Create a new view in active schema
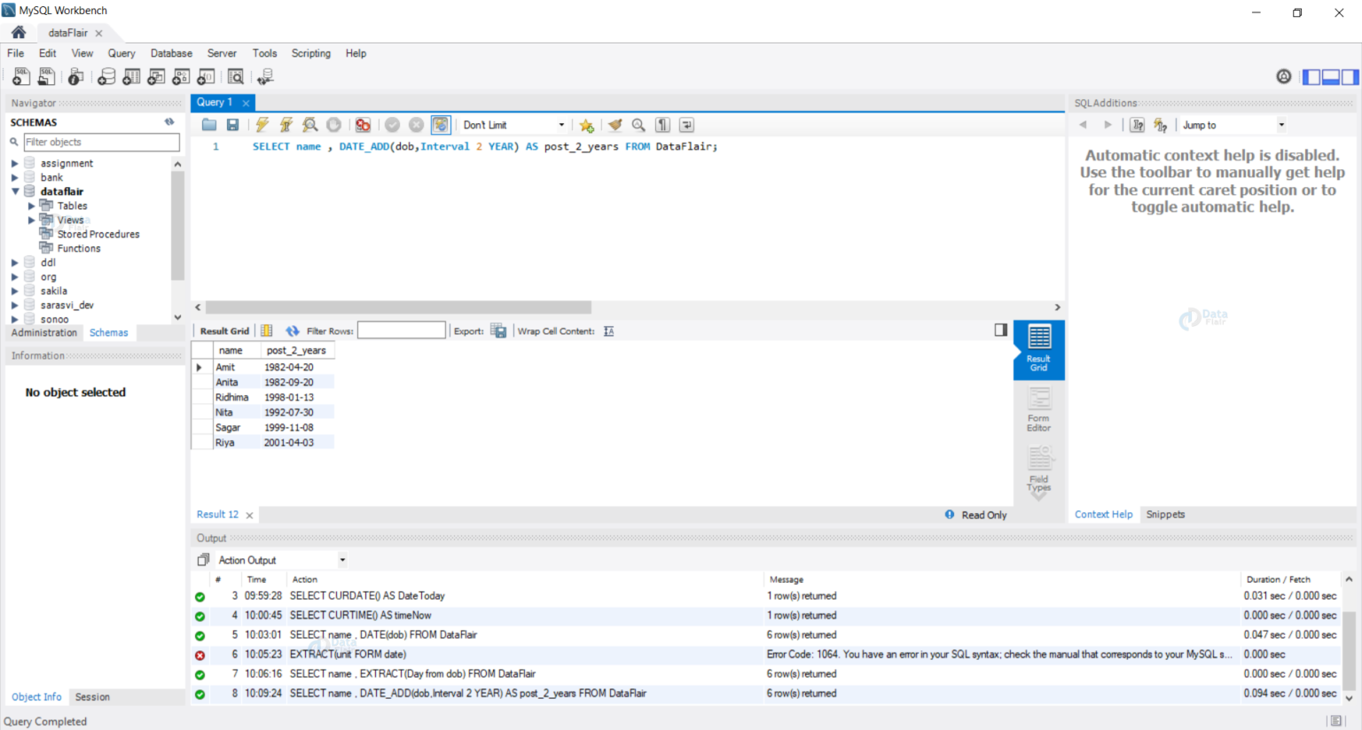1362x730 pixels. coord(156,77)
